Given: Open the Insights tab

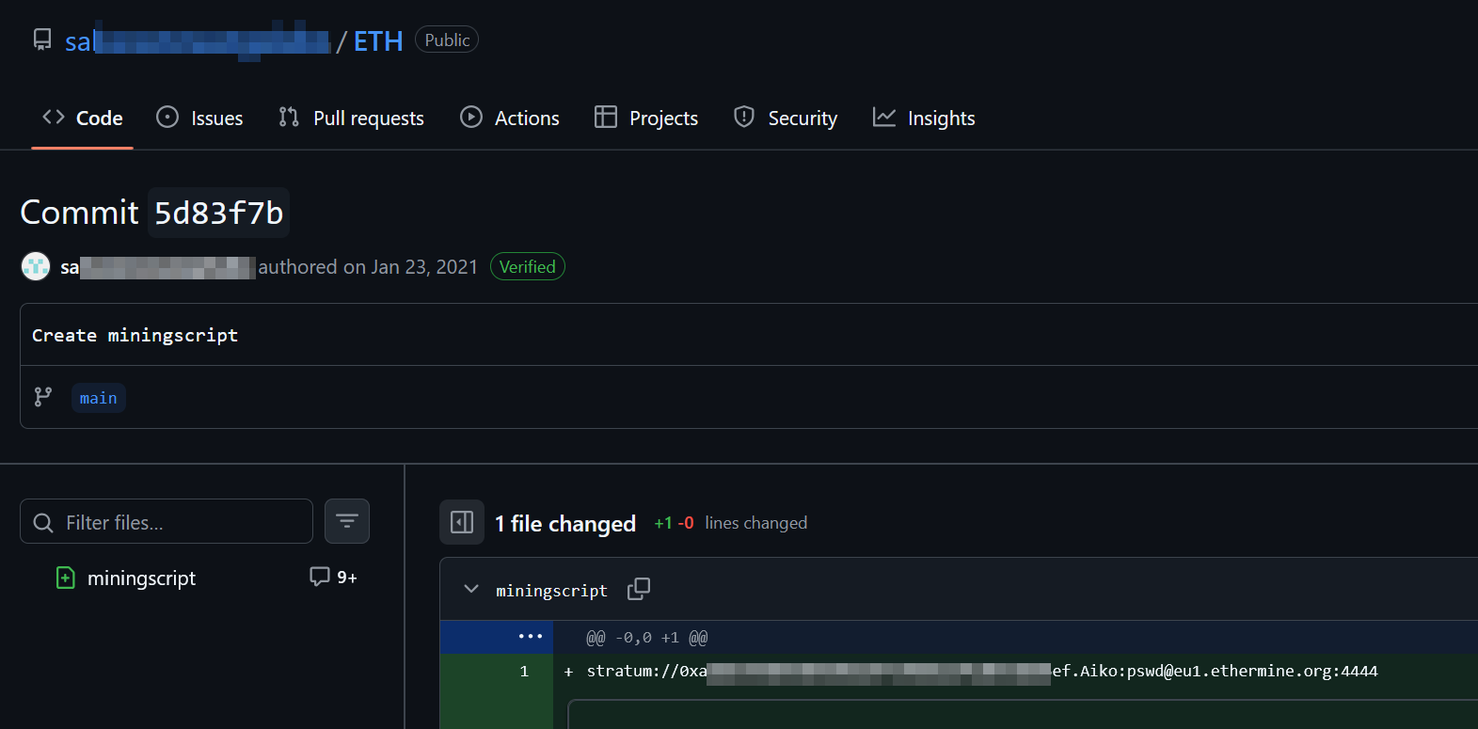Looking at the screenshot, I should (x=924, y=118).
